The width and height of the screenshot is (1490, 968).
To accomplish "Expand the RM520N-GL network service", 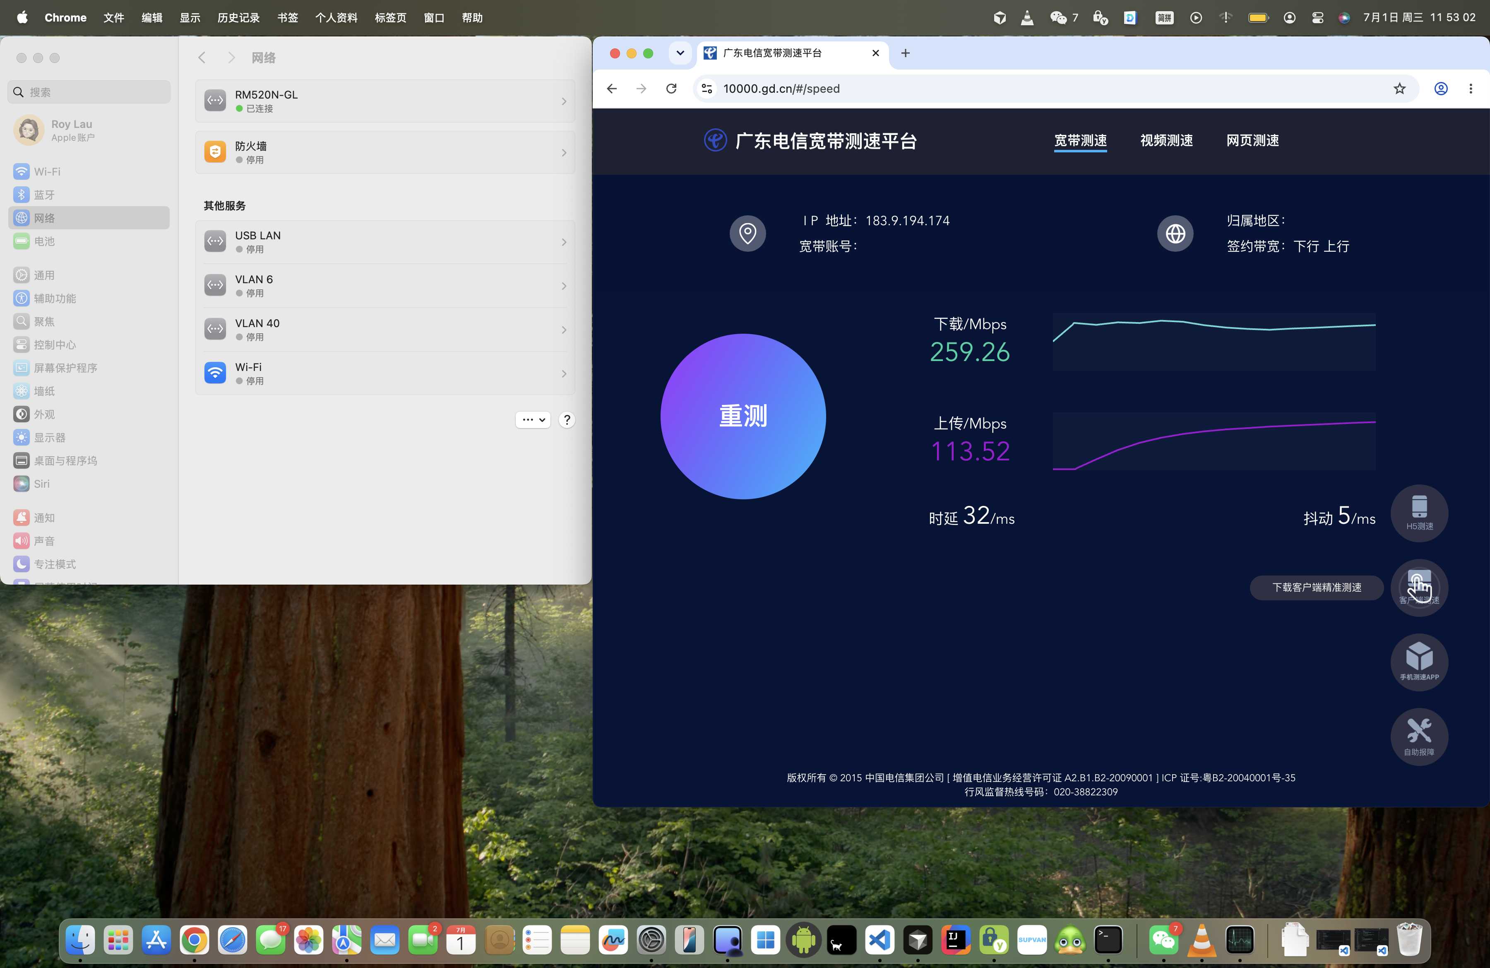I will click(x=385, y=101).
